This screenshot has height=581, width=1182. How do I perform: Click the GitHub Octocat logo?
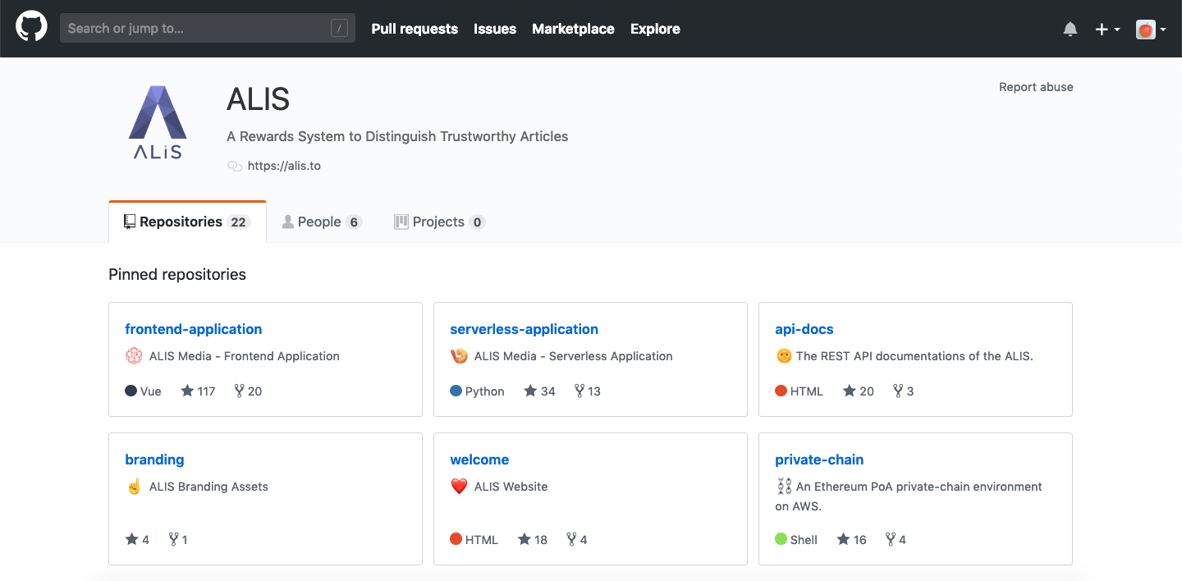click(x=31, y=28)
